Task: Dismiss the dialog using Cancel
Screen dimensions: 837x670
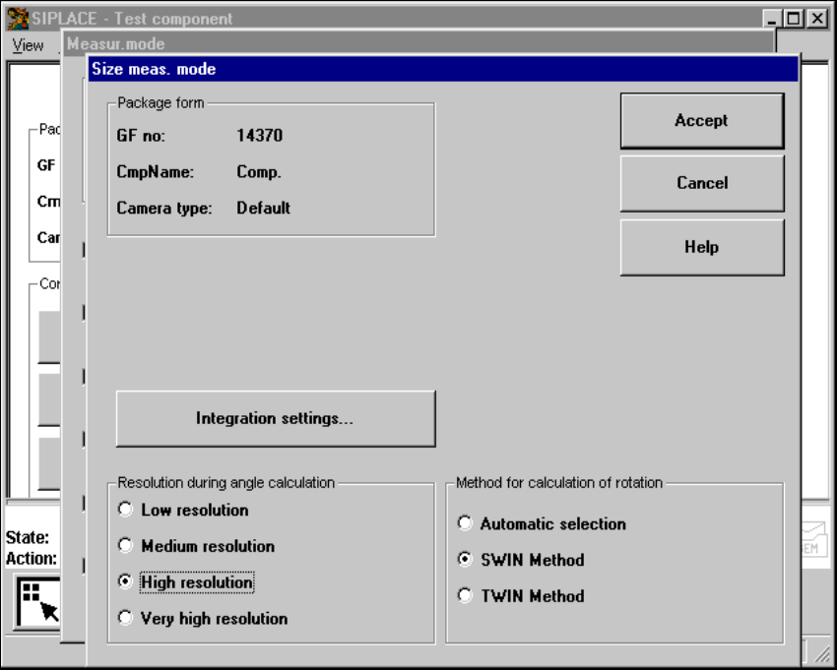Action: pos(702,183)
